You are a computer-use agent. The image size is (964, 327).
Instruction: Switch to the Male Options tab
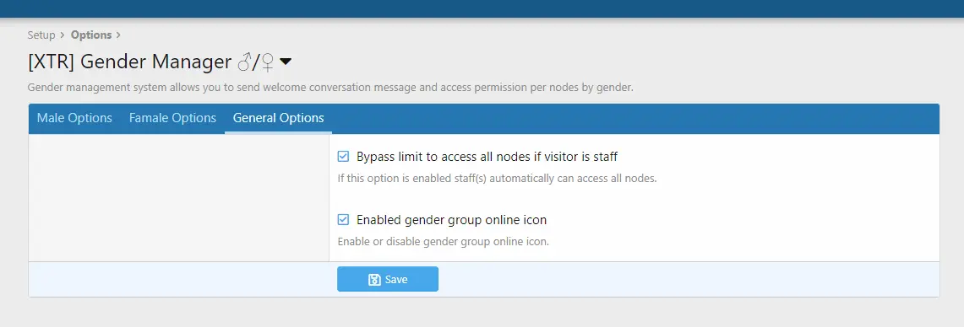click(x=74, y=118)
